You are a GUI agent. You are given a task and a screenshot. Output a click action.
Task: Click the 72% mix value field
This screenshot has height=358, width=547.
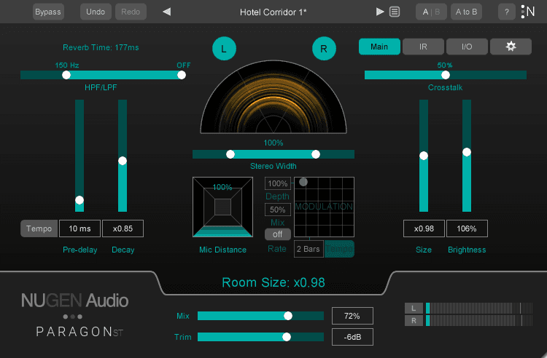[352, 316]
